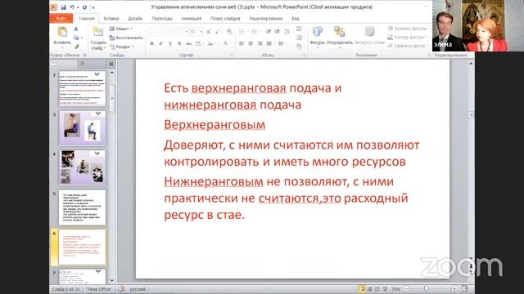Switch to Normal view in the status bar
Screen dimensions: 524x294
tap(362, 289)
